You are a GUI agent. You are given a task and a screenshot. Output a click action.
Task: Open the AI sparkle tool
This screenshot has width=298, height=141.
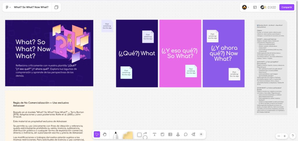(193, 134)
